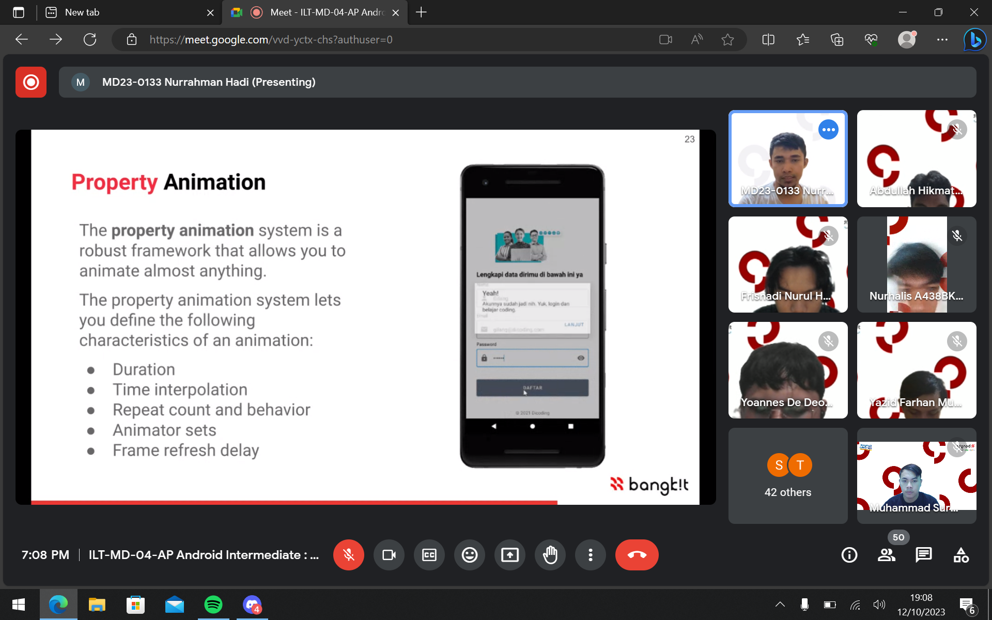The height and width of the screenshot is (620, 992).
Task: Open the meeting details info icon
Action: 849,555
